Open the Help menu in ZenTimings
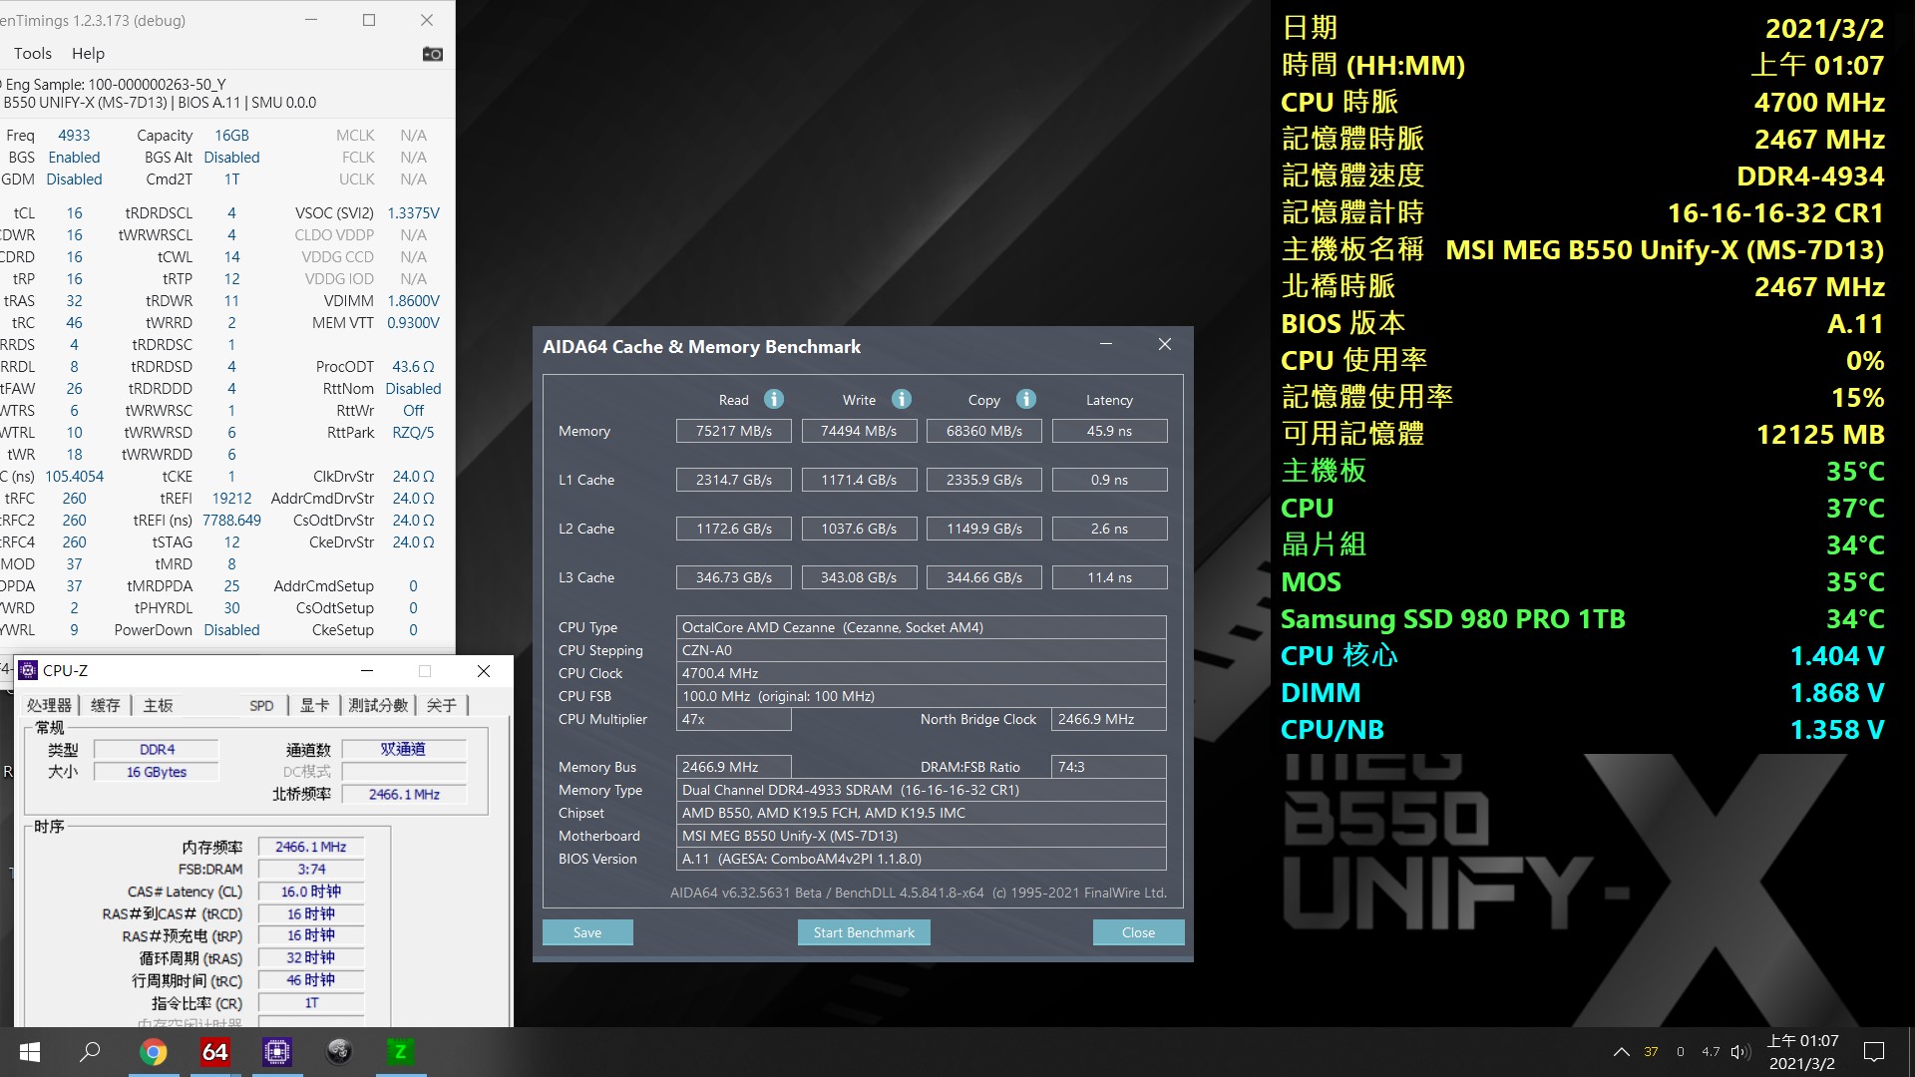Viewport: 1915px width, 1077px height. pyautogui.click(x=88, y=54)
